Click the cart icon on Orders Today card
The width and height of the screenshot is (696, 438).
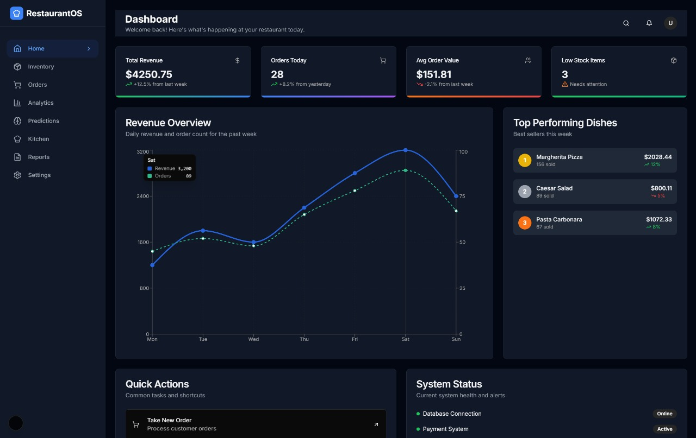[x=383, y=60]
